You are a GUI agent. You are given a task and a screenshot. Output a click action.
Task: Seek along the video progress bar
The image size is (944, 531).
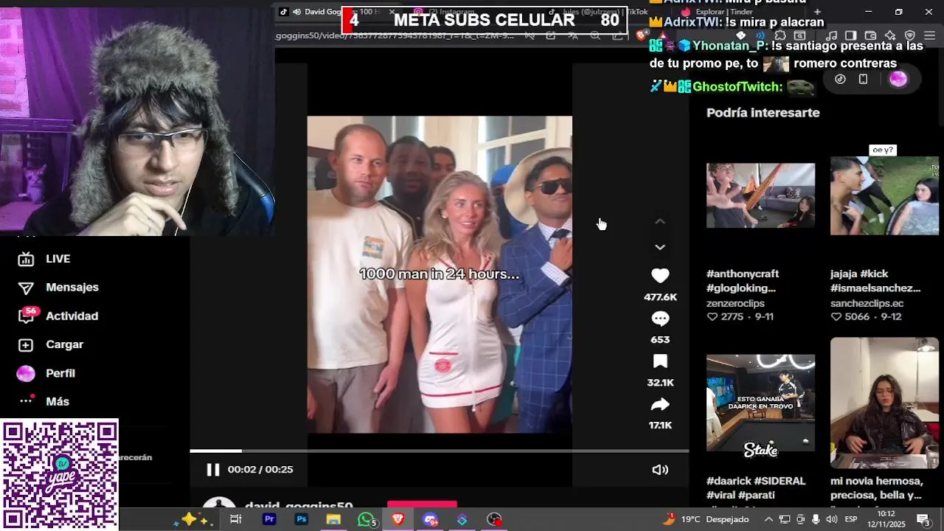(x=440, y=451)
